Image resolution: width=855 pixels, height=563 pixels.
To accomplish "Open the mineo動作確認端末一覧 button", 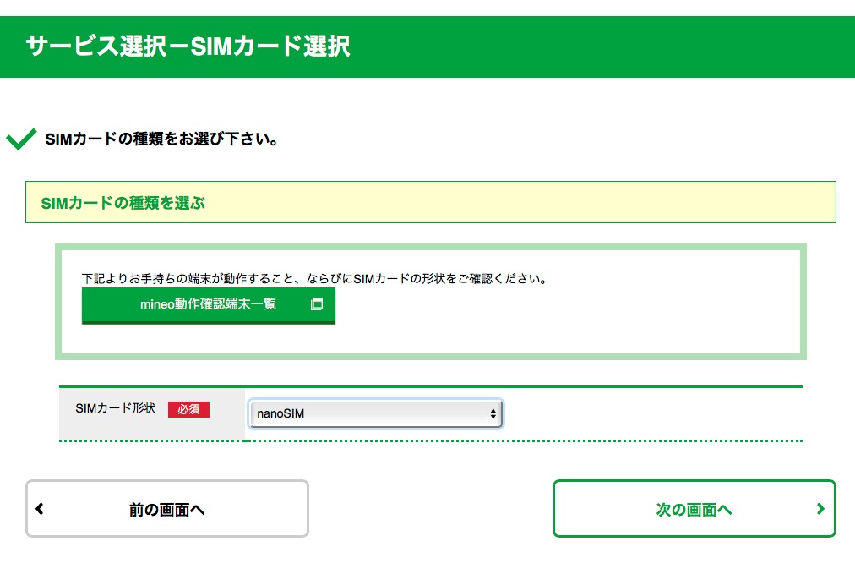I will 209,305.
